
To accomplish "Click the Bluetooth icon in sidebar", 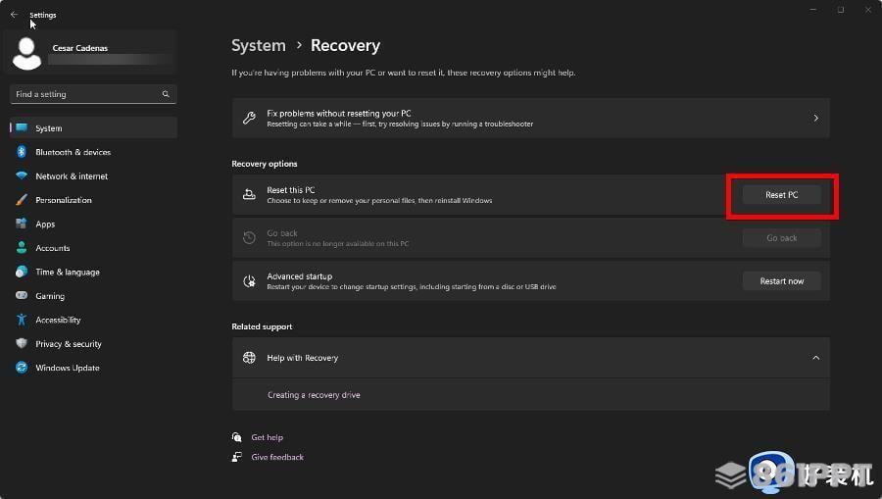I will pyautogui.click(x=22, y=152).
